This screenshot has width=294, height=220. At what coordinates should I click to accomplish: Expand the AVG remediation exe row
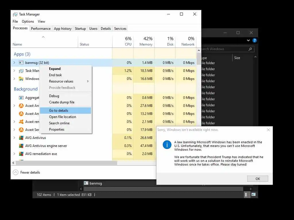[14, 154]
